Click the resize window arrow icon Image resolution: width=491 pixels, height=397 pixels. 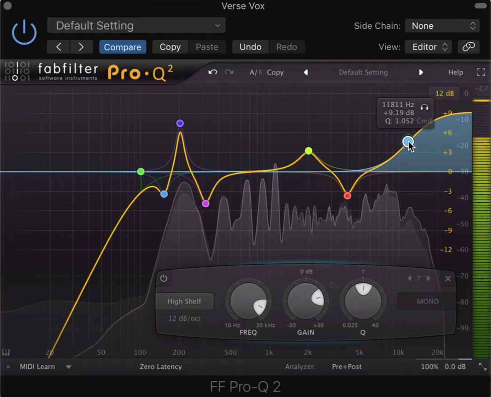click(x=482, y=367)
